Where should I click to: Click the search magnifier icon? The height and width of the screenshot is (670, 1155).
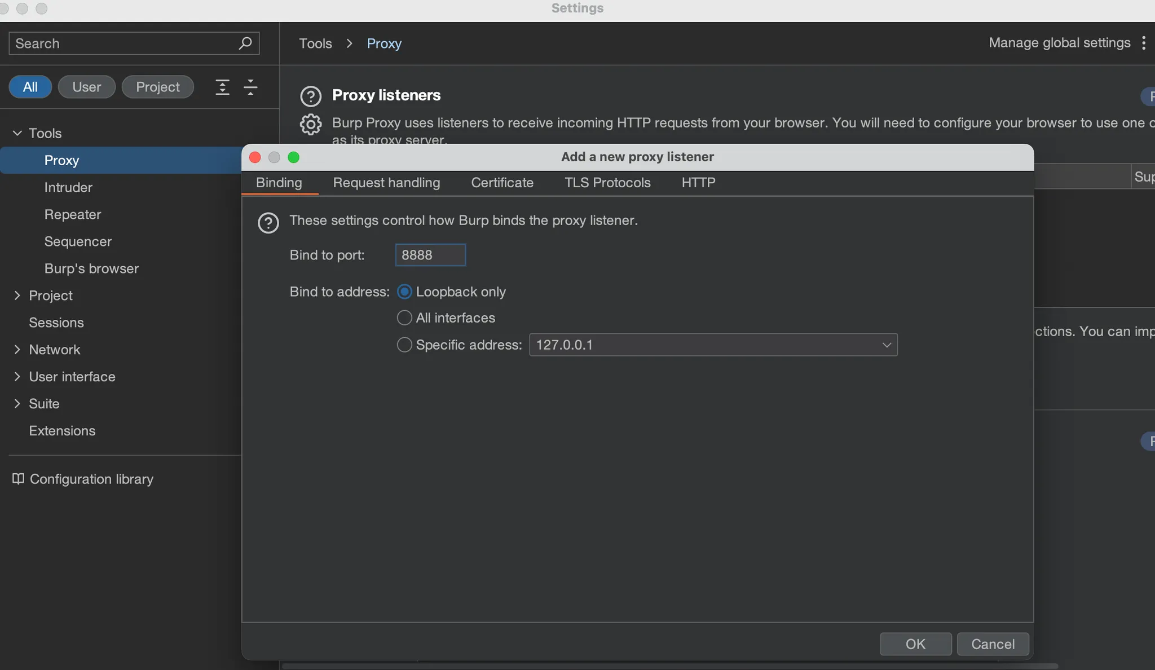click(245, 43)
